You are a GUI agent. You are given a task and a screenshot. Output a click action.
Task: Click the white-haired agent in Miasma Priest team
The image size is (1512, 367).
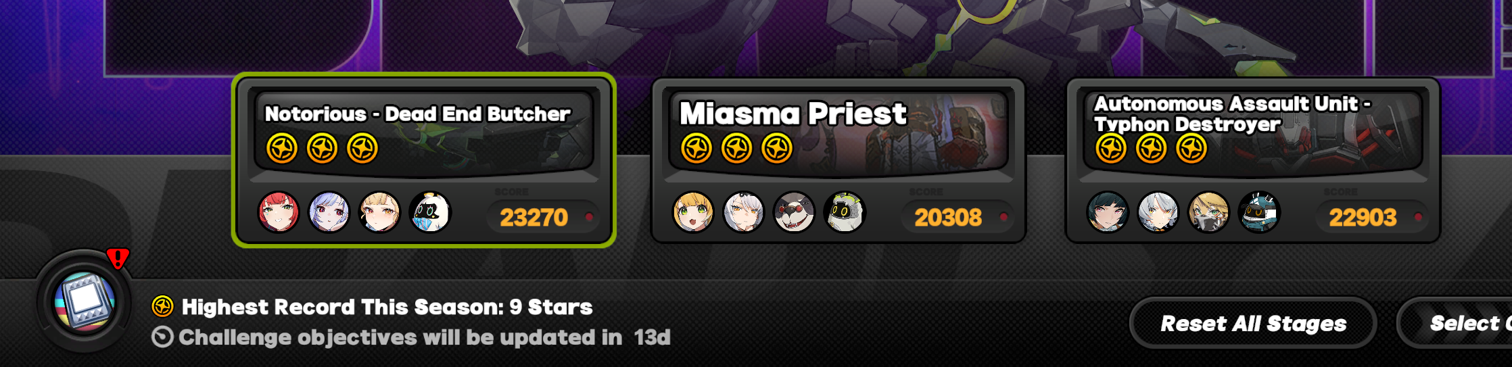coord(744,212)
